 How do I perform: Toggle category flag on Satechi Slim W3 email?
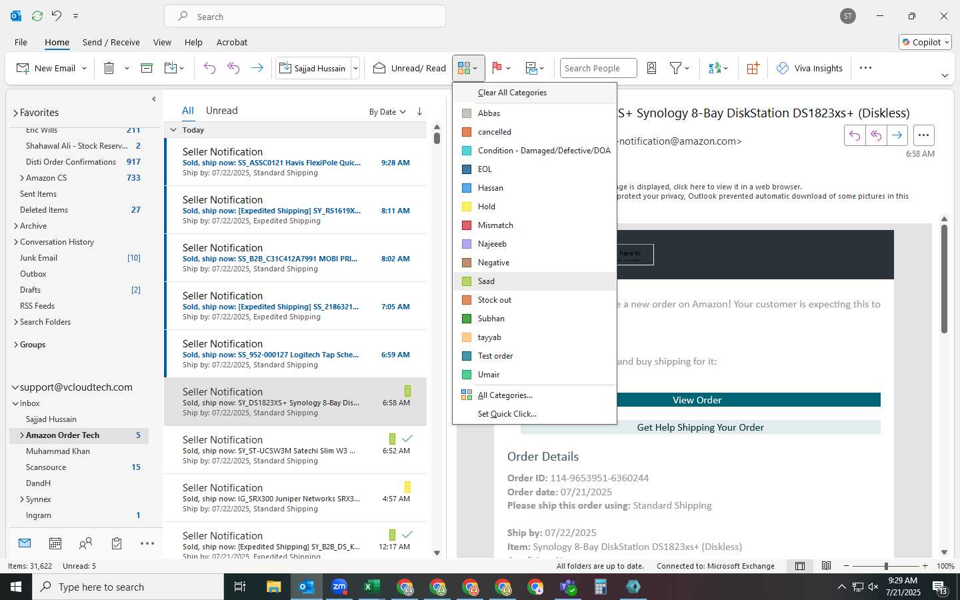tap(392, 439)
